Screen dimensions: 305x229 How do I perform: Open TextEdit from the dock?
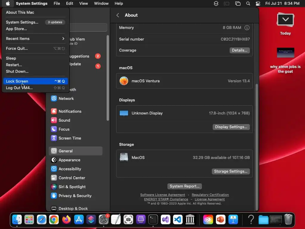[116, 219]
